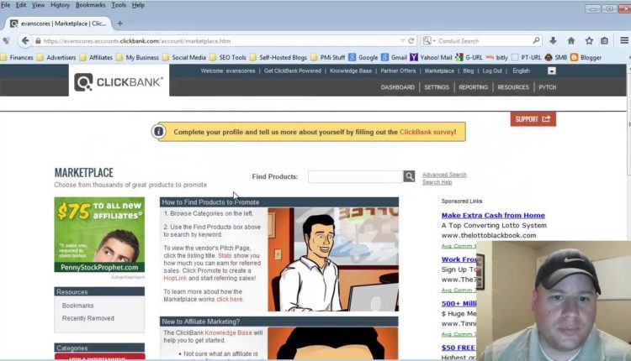The image size is (631, 361).
Task: Open the History menu
Action: click(x=60, y=5)
